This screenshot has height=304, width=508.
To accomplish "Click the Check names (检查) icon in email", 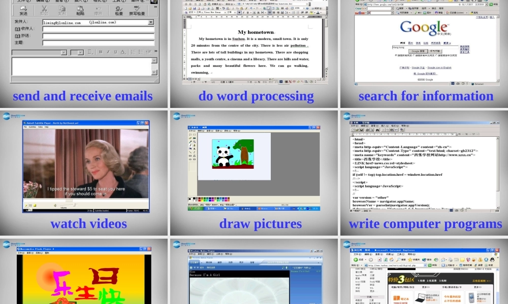I will pyautogui.click(x=118, y=10).
